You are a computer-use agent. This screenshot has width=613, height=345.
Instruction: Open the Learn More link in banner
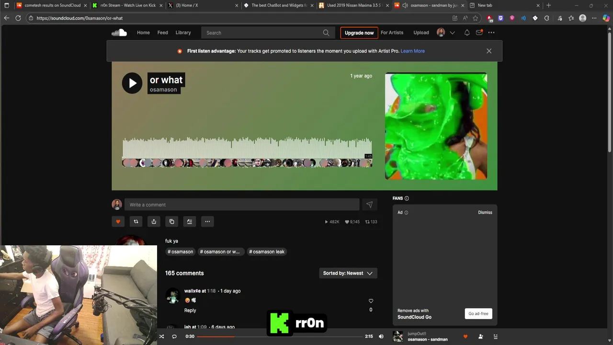412,51
